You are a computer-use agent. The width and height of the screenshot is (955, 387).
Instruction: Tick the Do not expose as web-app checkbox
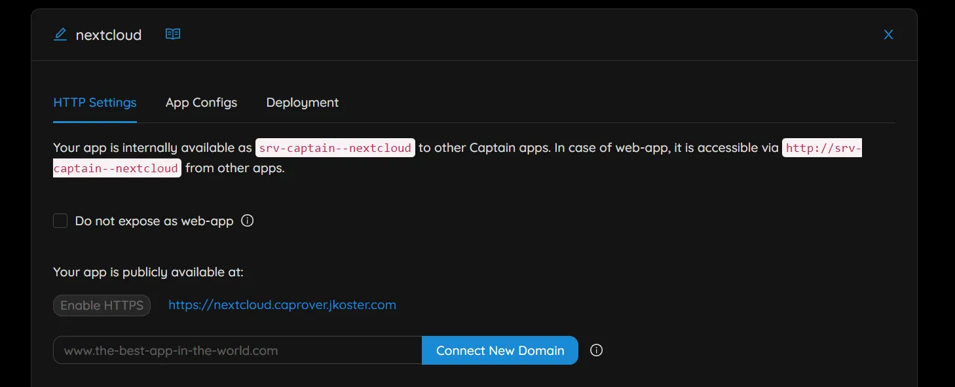pos(60,221)
